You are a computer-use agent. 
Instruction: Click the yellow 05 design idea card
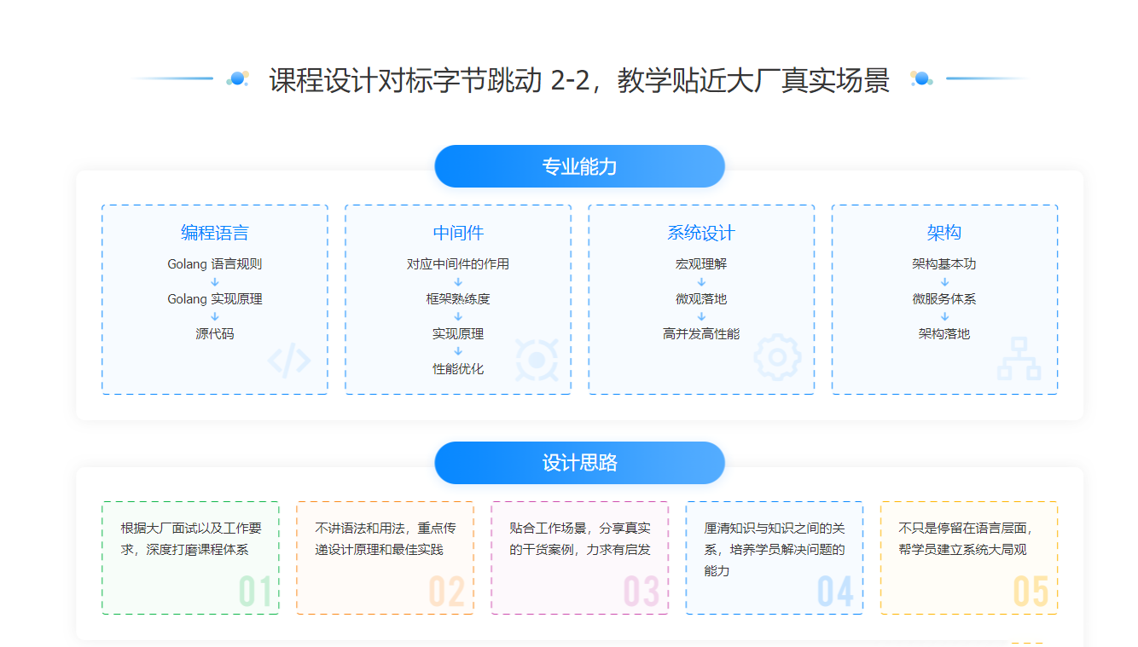tap(968, 557)
